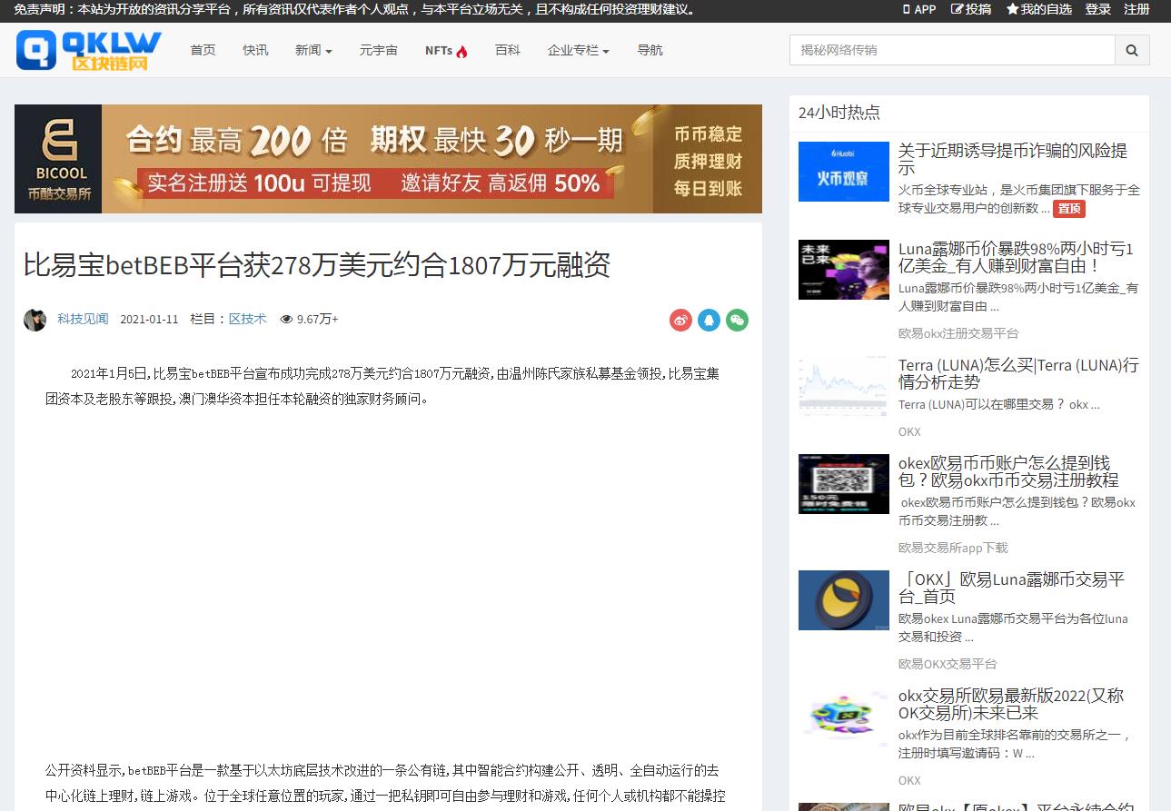Open article Luna露娜币价暴跌98%两小时亏1亿美金
The image size is (1171, 811).
pyautogui.click(x=1016, y=257)
